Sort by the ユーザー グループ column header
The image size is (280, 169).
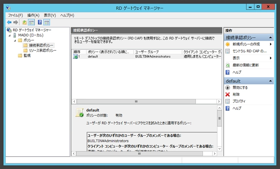click(158, 52)
